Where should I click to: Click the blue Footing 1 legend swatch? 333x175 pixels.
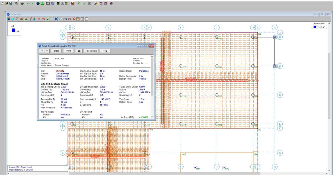point(314,27)
